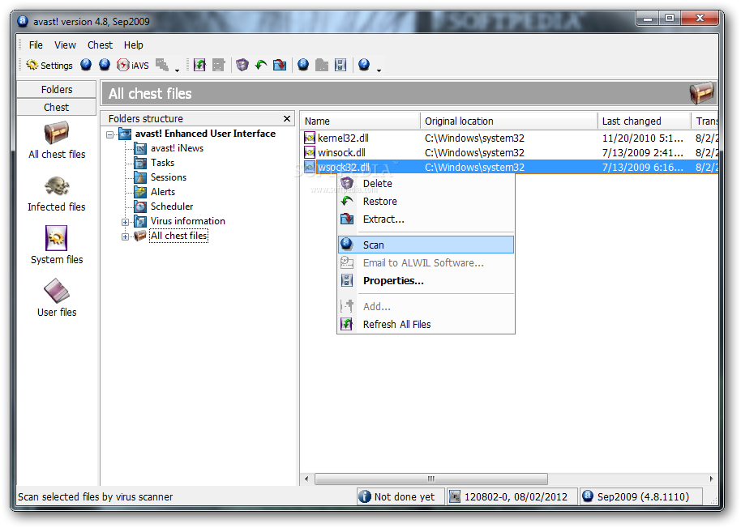Select Scheduler in the folder tree
Screen dimensions: 741x528
coord(172,207)
